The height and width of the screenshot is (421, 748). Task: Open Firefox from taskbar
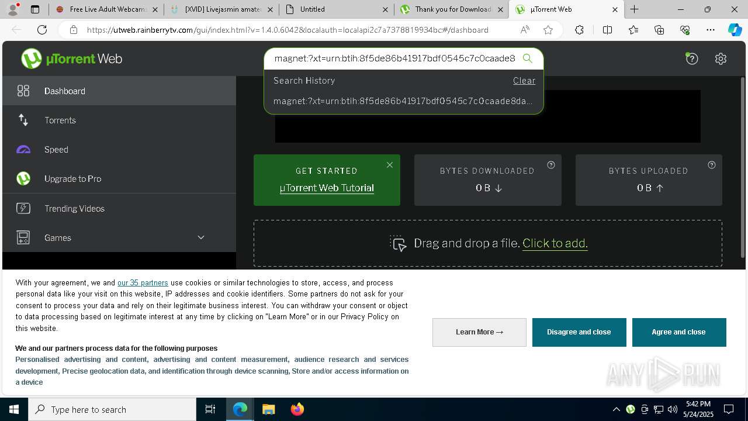coord(297,409)
